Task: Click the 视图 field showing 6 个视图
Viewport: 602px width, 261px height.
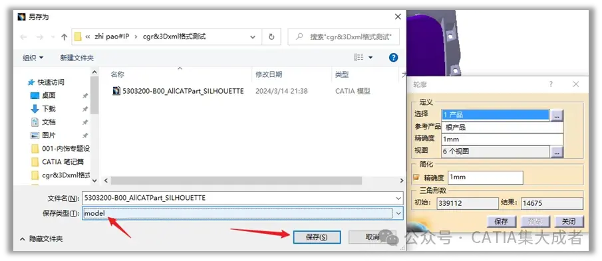Action: [x=496, y=151]
